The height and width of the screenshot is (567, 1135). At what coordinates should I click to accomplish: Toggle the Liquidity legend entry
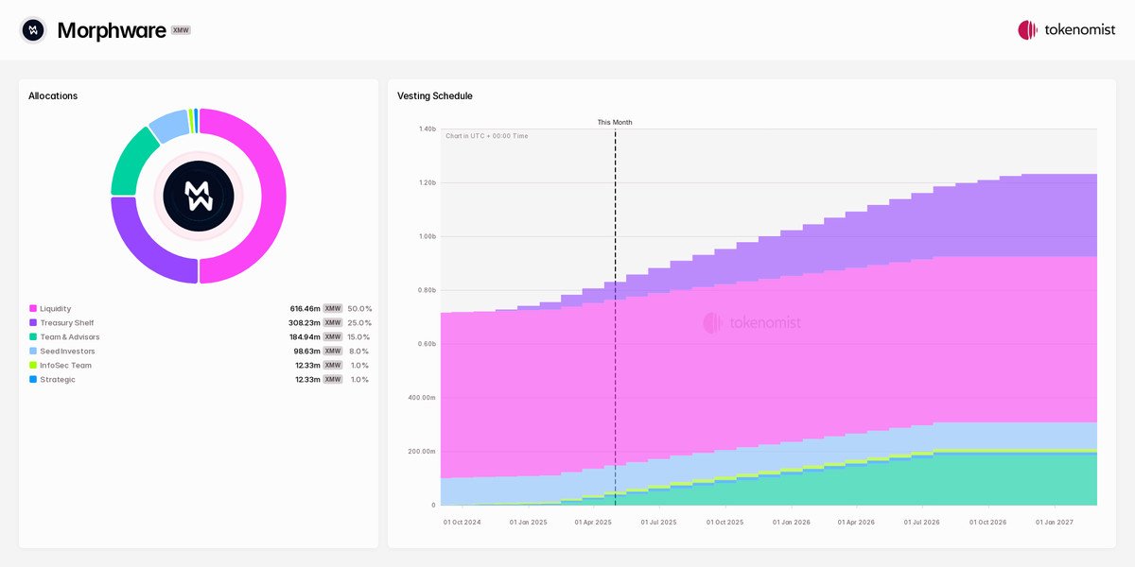pyautogui.click(x=55, y=309)
